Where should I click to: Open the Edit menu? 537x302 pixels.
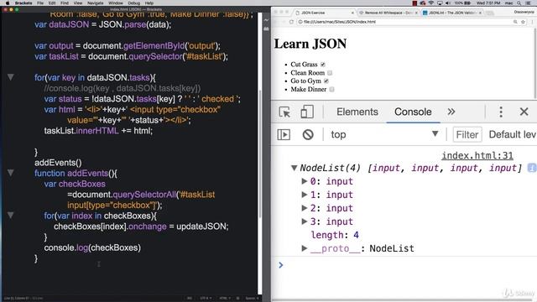pyautogui.click(x=52, y=3)
